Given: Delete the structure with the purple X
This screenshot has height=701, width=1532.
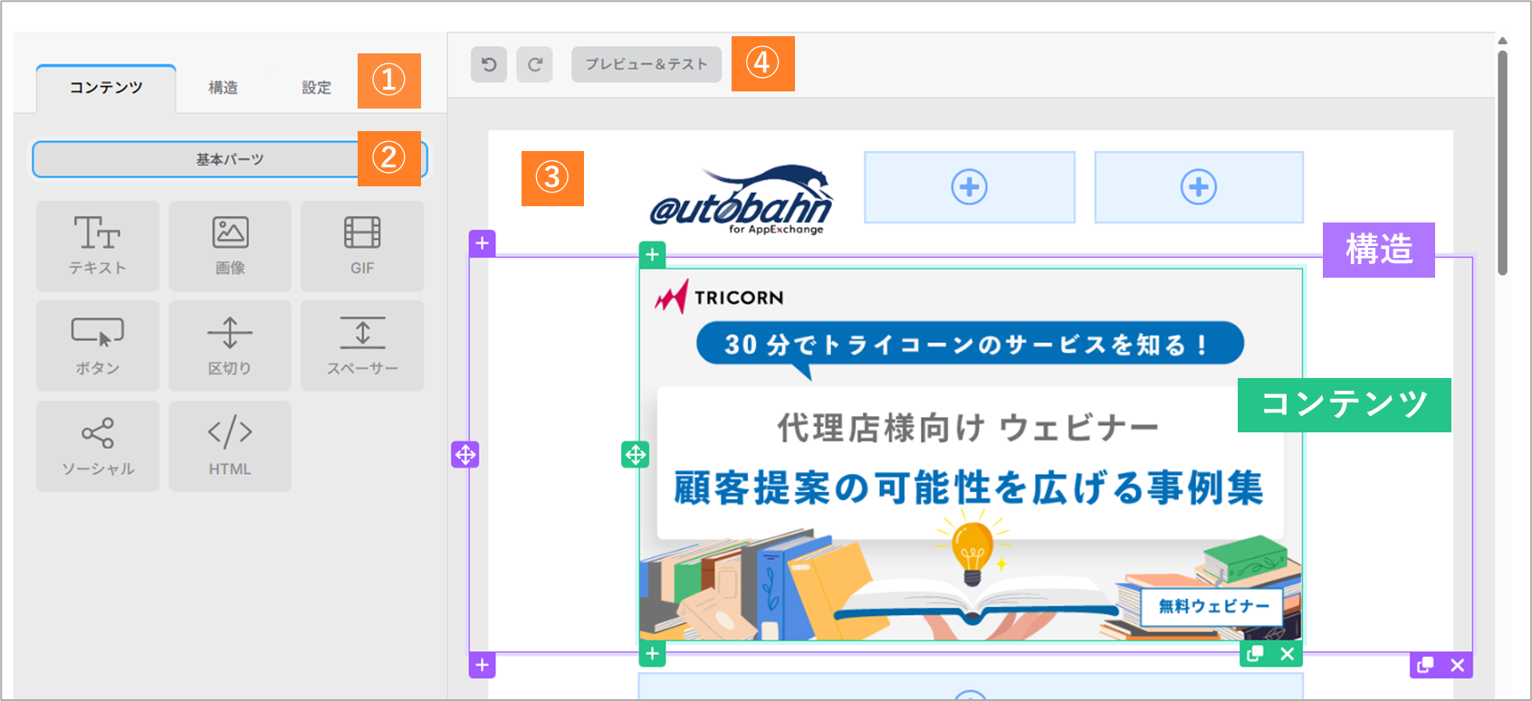Looking at the screenshot, I should point(1458,666).
